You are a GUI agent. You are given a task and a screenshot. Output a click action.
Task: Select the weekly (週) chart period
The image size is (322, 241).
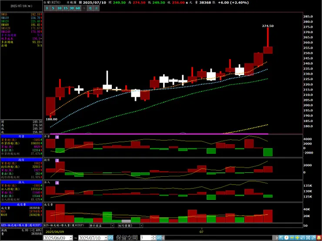coord(90,8)
